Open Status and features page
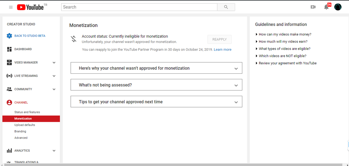This screenshot has height=166, width=349. point(27,112)
